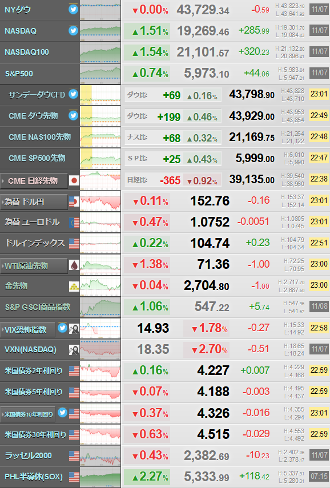Click the WTI原油先物 price 71.36
Screen dimensions: 330x488
(214, 264)
